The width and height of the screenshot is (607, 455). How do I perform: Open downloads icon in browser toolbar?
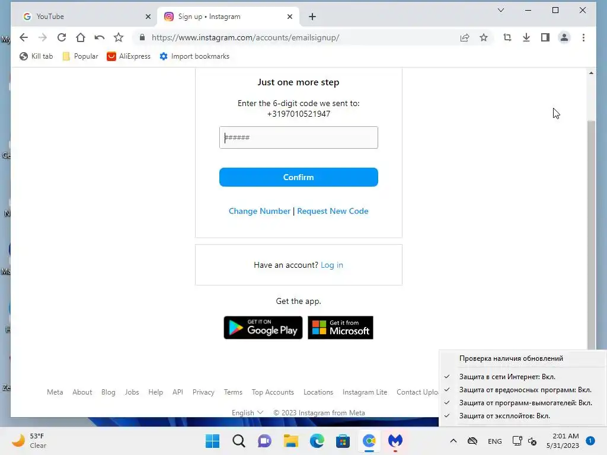coord(526,37)
